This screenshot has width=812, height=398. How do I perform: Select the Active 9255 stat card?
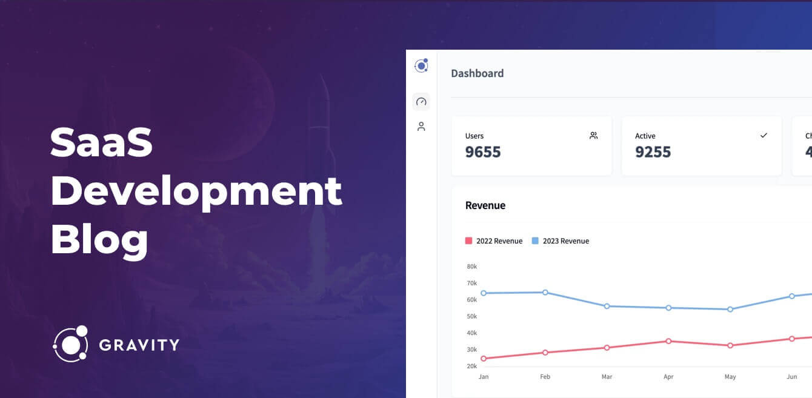tap(701, 146)
